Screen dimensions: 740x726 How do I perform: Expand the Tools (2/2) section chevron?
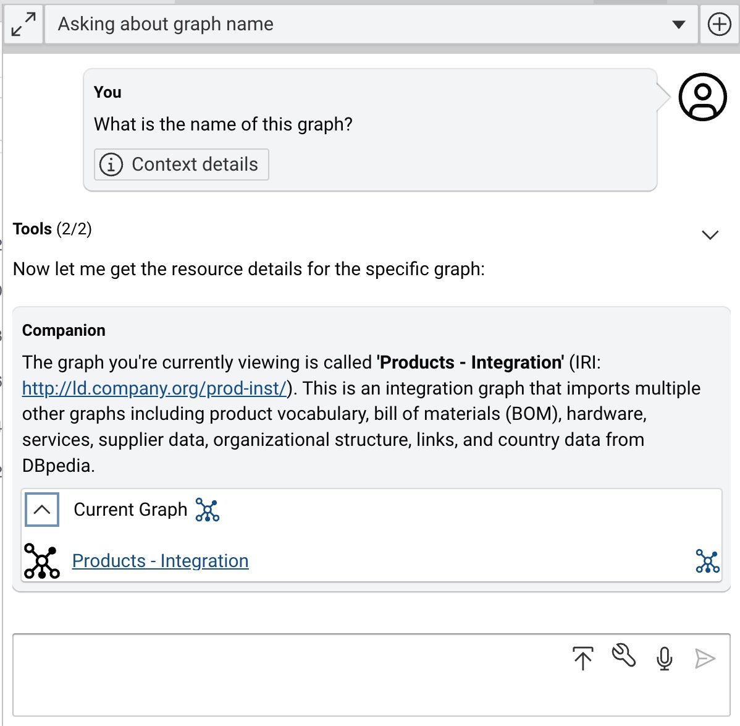(710, 235)
